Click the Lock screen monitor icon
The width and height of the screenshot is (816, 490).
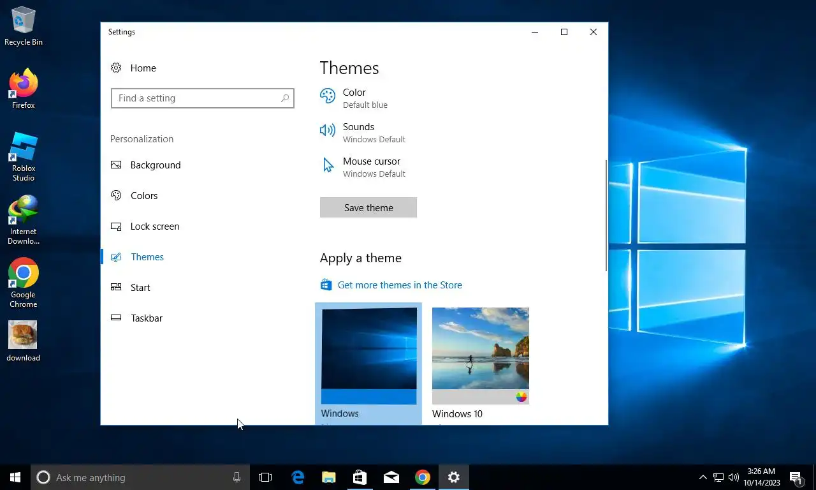coord(116,226)
